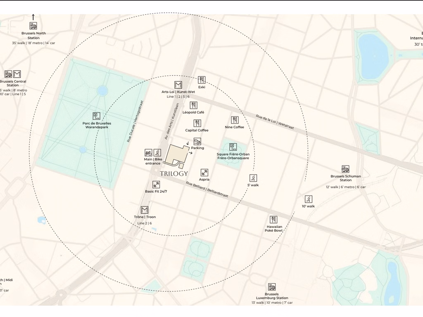Select the Basic Fit 24/7 icon
Viewport: 423px width, 317px height.
156,185
